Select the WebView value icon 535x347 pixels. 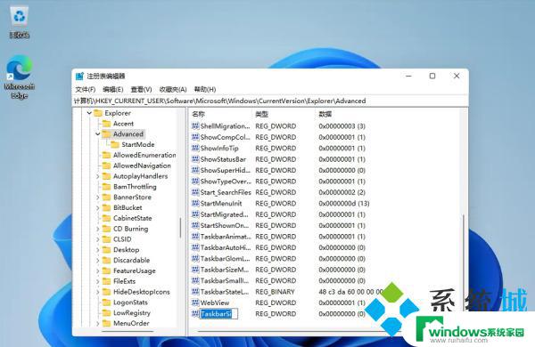click(195, 303)
